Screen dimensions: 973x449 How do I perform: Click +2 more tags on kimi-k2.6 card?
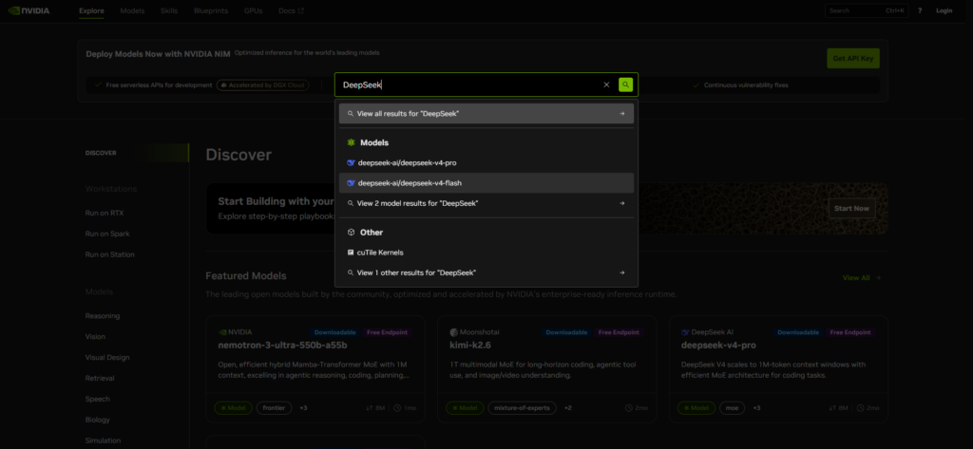tap(568, 408)
